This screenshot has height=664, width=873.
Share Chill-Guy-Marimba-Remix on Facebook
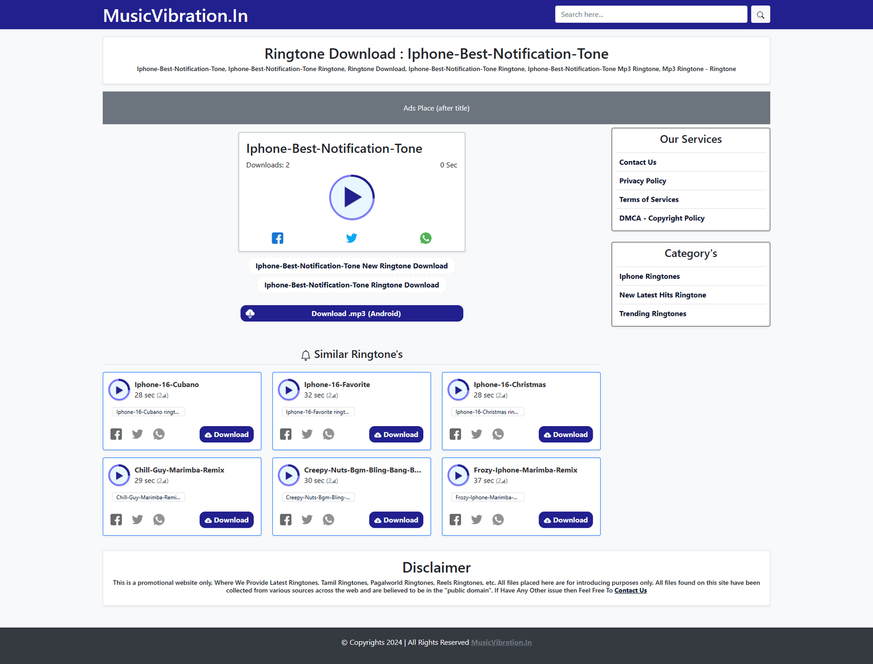(116, 520)
